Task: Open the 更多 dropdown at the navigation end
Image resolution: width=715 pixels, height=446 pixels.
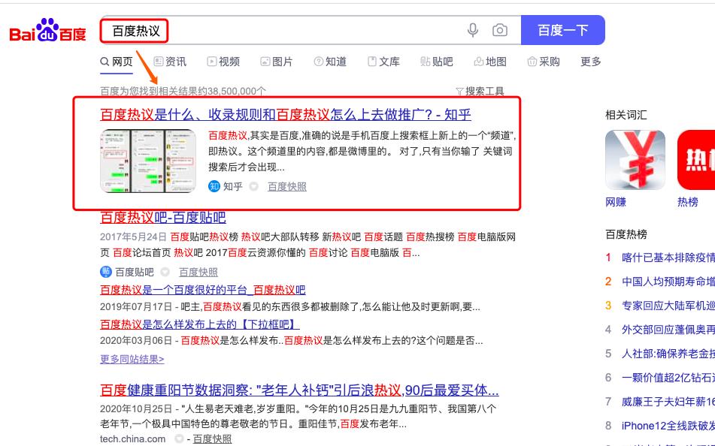Action: point(589,62)
